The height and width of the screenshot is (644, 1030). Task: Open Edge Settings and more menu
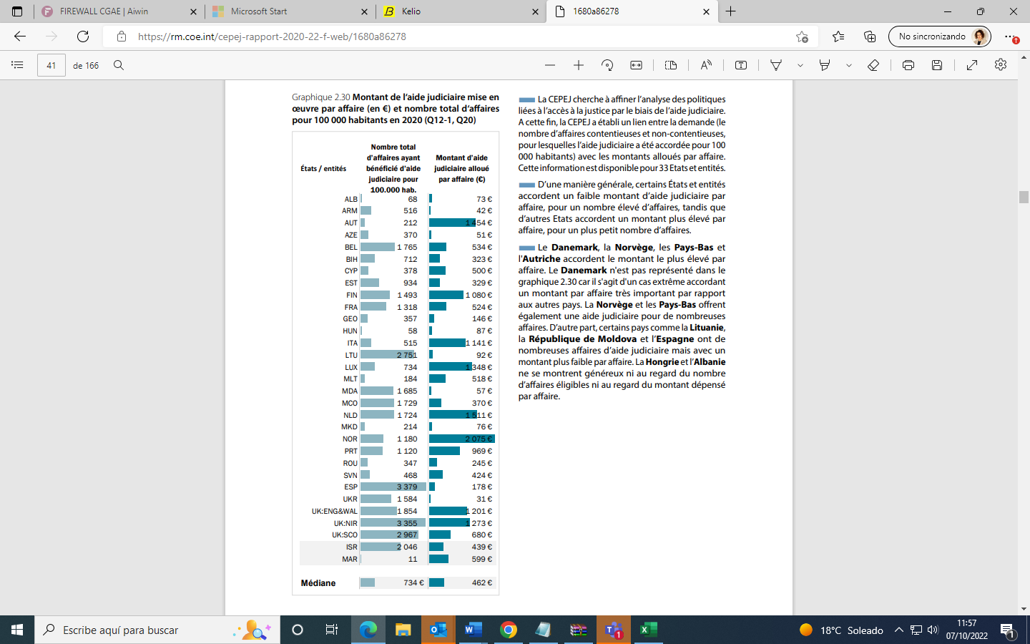pos(1010,36)
